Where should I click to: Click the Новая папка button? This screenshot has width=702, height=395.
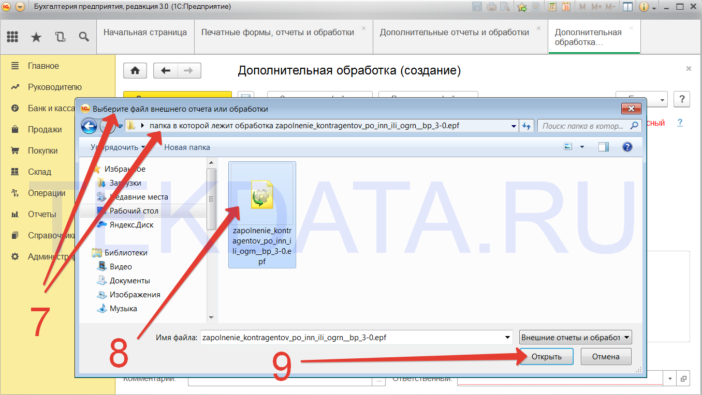tap(187, 147)
